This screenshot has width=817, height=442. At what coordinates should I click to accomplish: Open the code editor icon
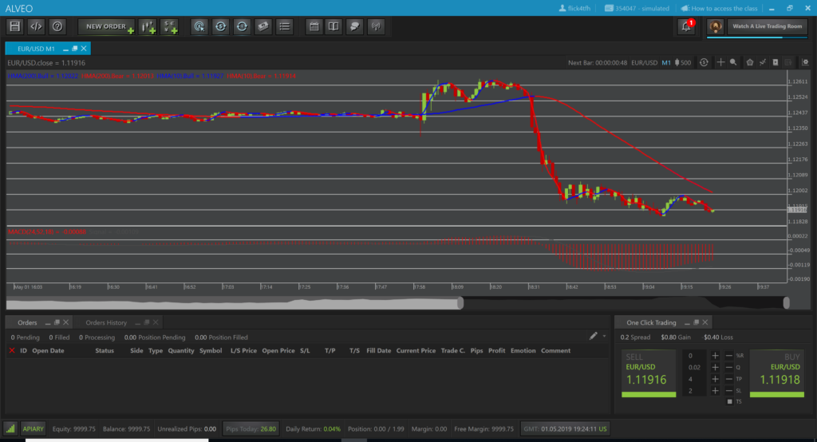[x=36, y=26]
